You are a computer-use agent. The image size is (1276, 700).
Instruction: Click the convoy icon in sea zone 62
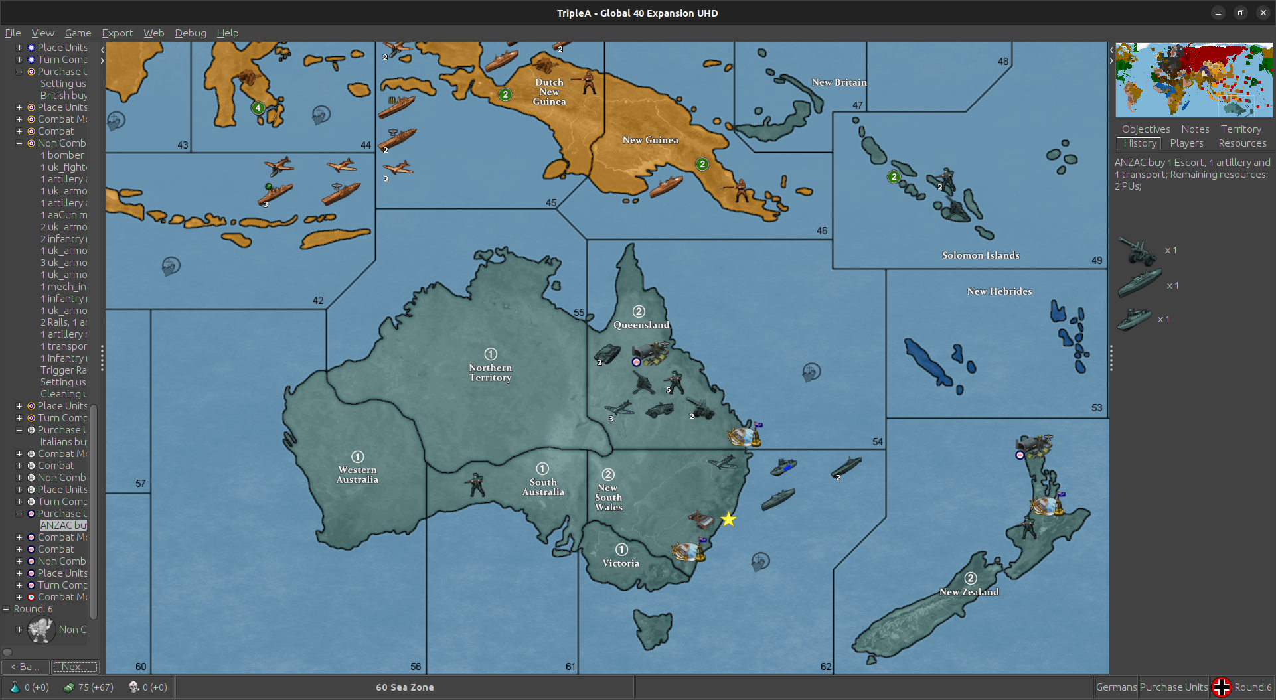pyautogui.click(x=760, y=562)
